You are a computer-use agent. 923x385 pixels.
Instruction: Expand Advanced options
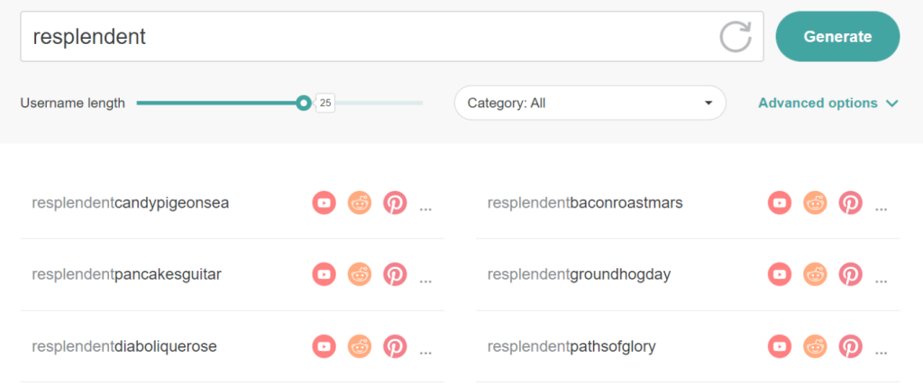point(827,103)
